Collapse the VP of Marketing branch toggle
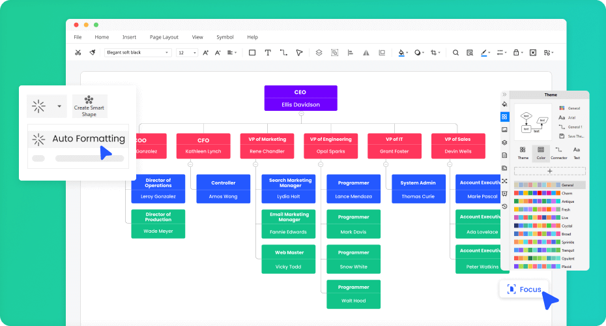 point(255,164)
